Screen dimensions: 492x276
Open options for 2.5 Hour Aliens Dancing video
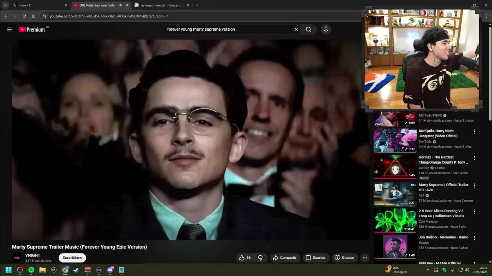point(474,212)
